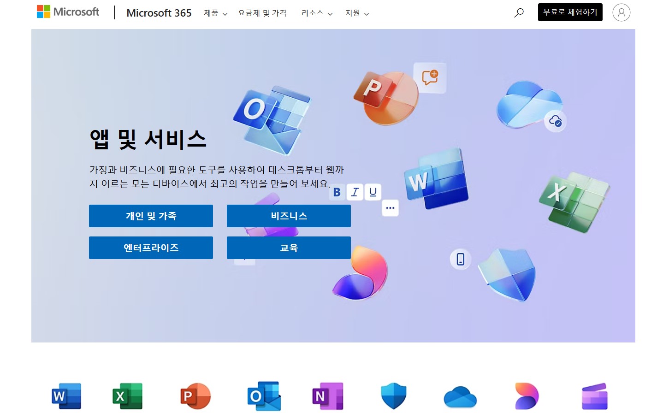Image resolution: width=657 pixels, height=413 pixels.
Task: Click the Defender shield icon in bottom row
Action: 394,396
